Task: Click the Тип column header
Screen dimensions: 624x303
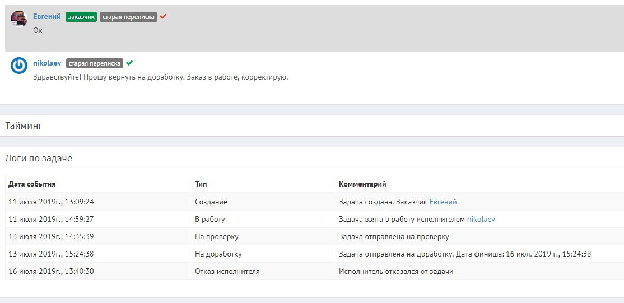Action: click(x=201, y=184)
